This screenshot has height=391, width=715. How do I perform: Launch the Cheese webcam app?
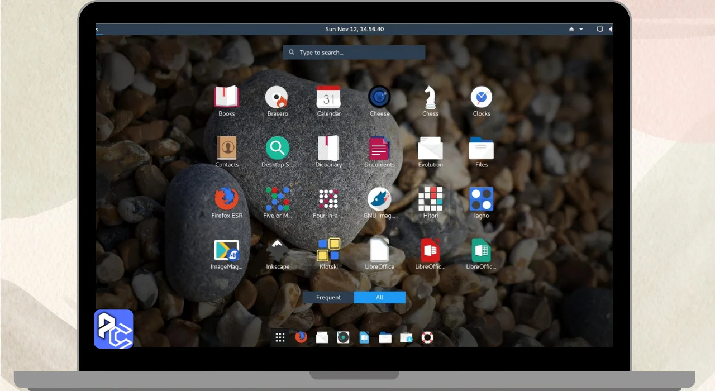coord(379,97)
